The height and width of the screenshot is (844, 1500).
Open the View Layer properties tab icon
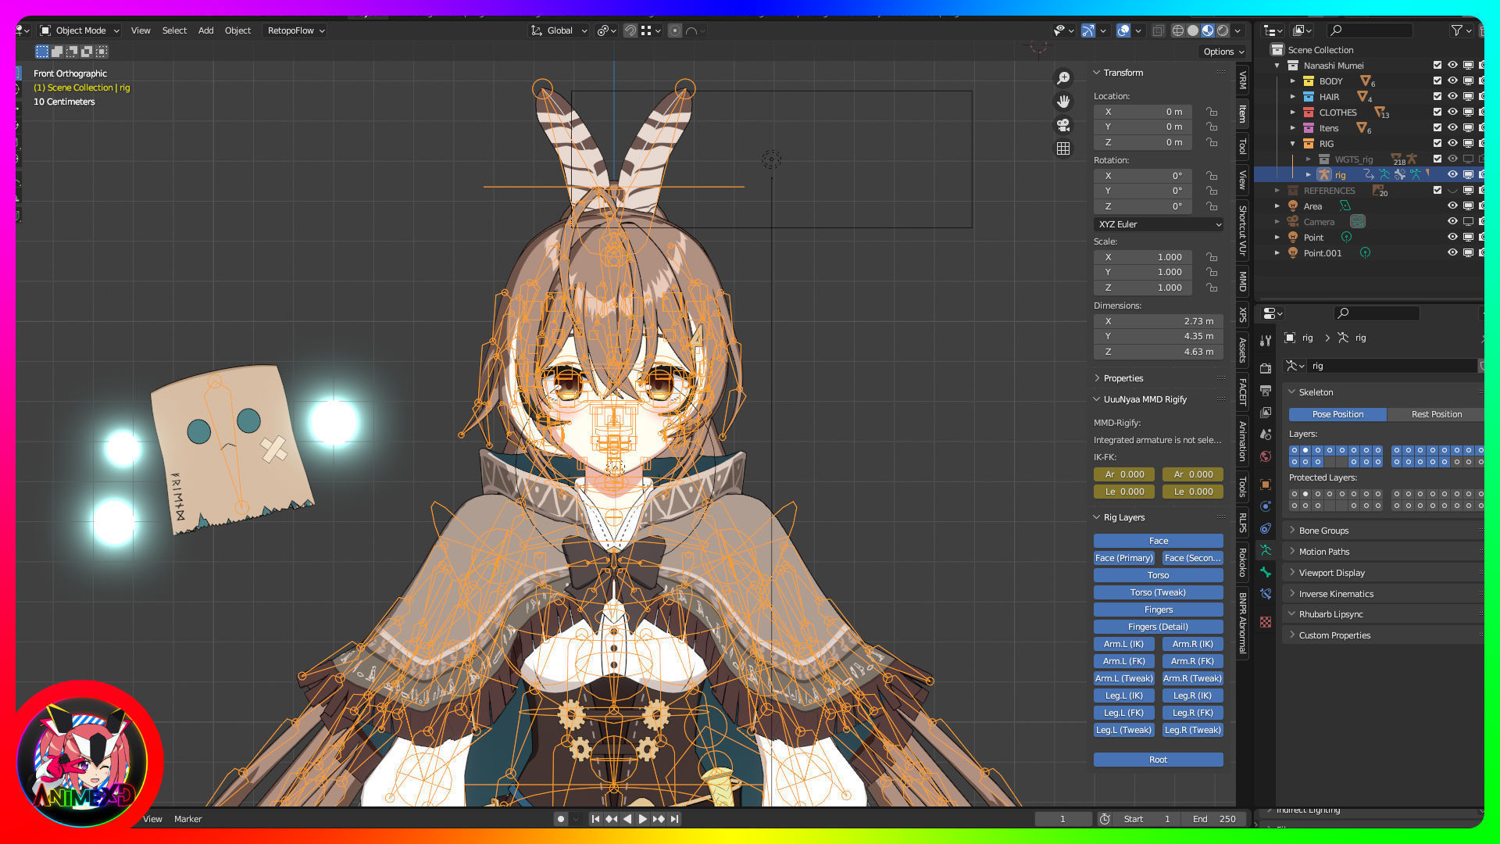1266,412
